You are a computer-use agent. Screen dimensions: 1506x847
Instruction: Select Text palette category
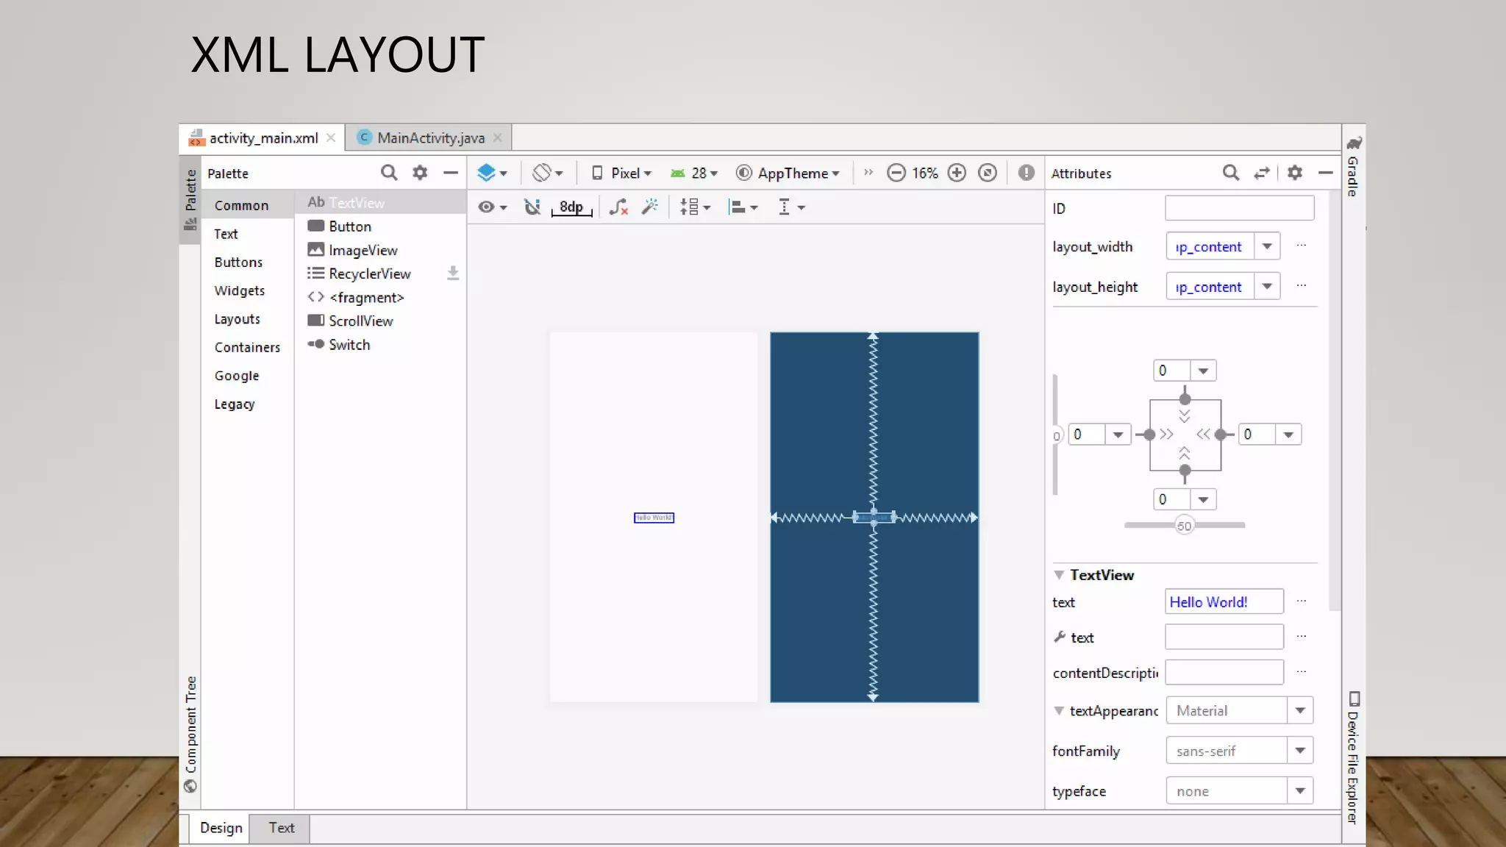pos(247,234)
